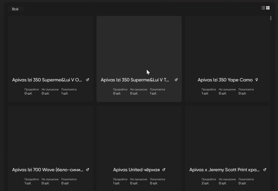Click male icon on Superme&Lui V T... card
This screenshot has width=278, height=191.
click(x=176, y=80)
